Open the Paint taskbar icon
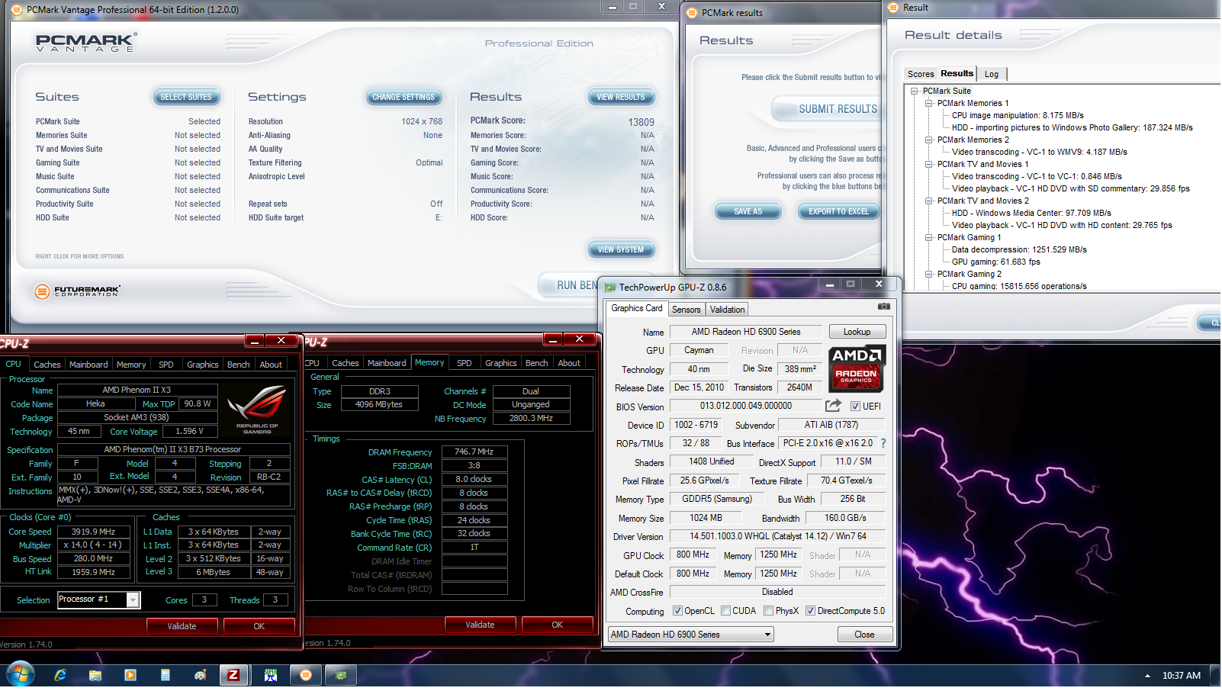This screenshot has height=691, width=1222. point(200,675)
